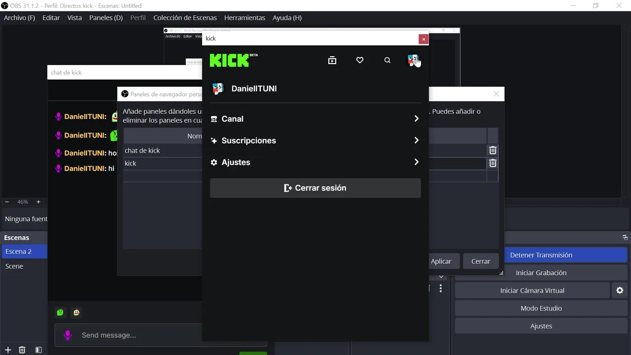The width and height of the screenshot is (631, 355).
Task: Close the kick panel window
Action: (x=423, y=39)
